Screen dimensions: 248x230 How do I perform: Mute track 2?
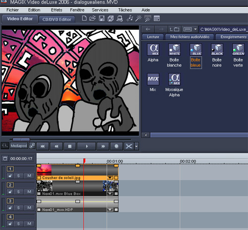29,192
